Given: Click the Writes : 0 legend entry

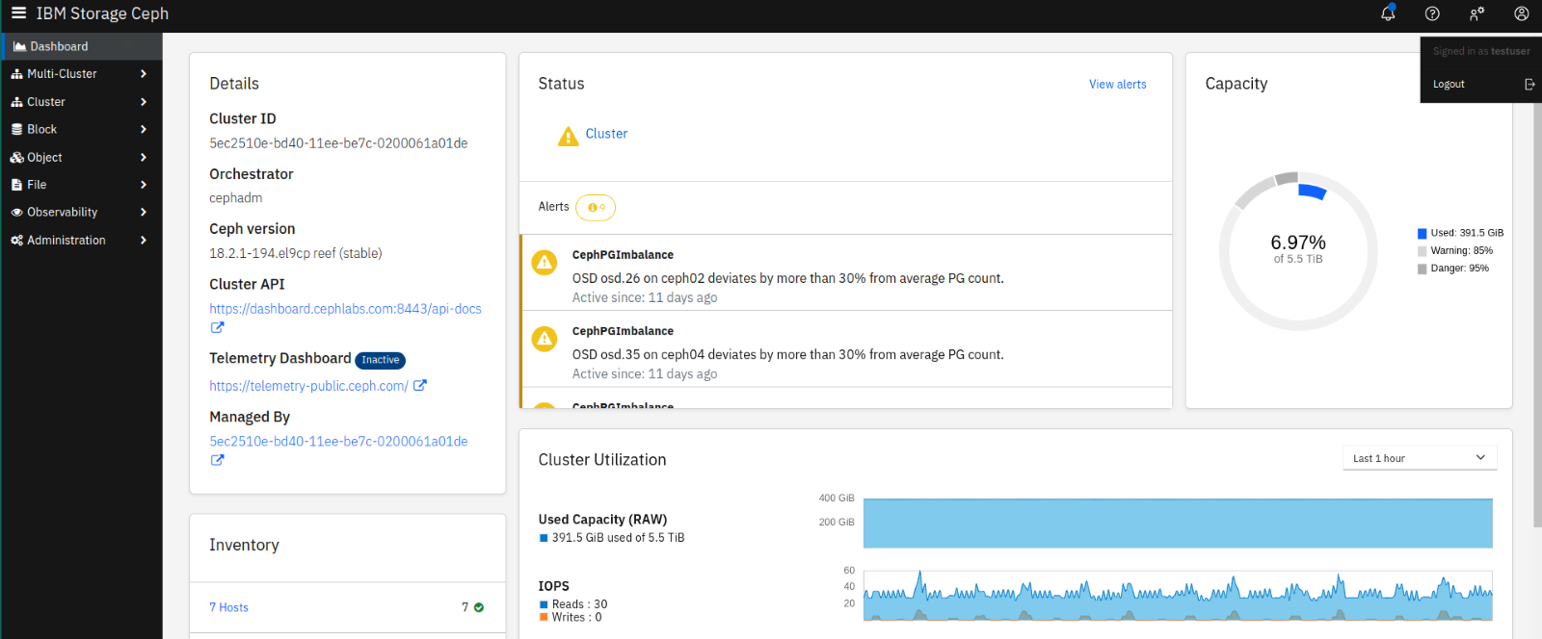Looking at the screenshot, I should 571,618.
